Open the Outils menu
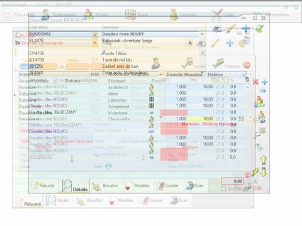Screen dimensions: 302x226 pyautogui.click(x=223, y=14)
